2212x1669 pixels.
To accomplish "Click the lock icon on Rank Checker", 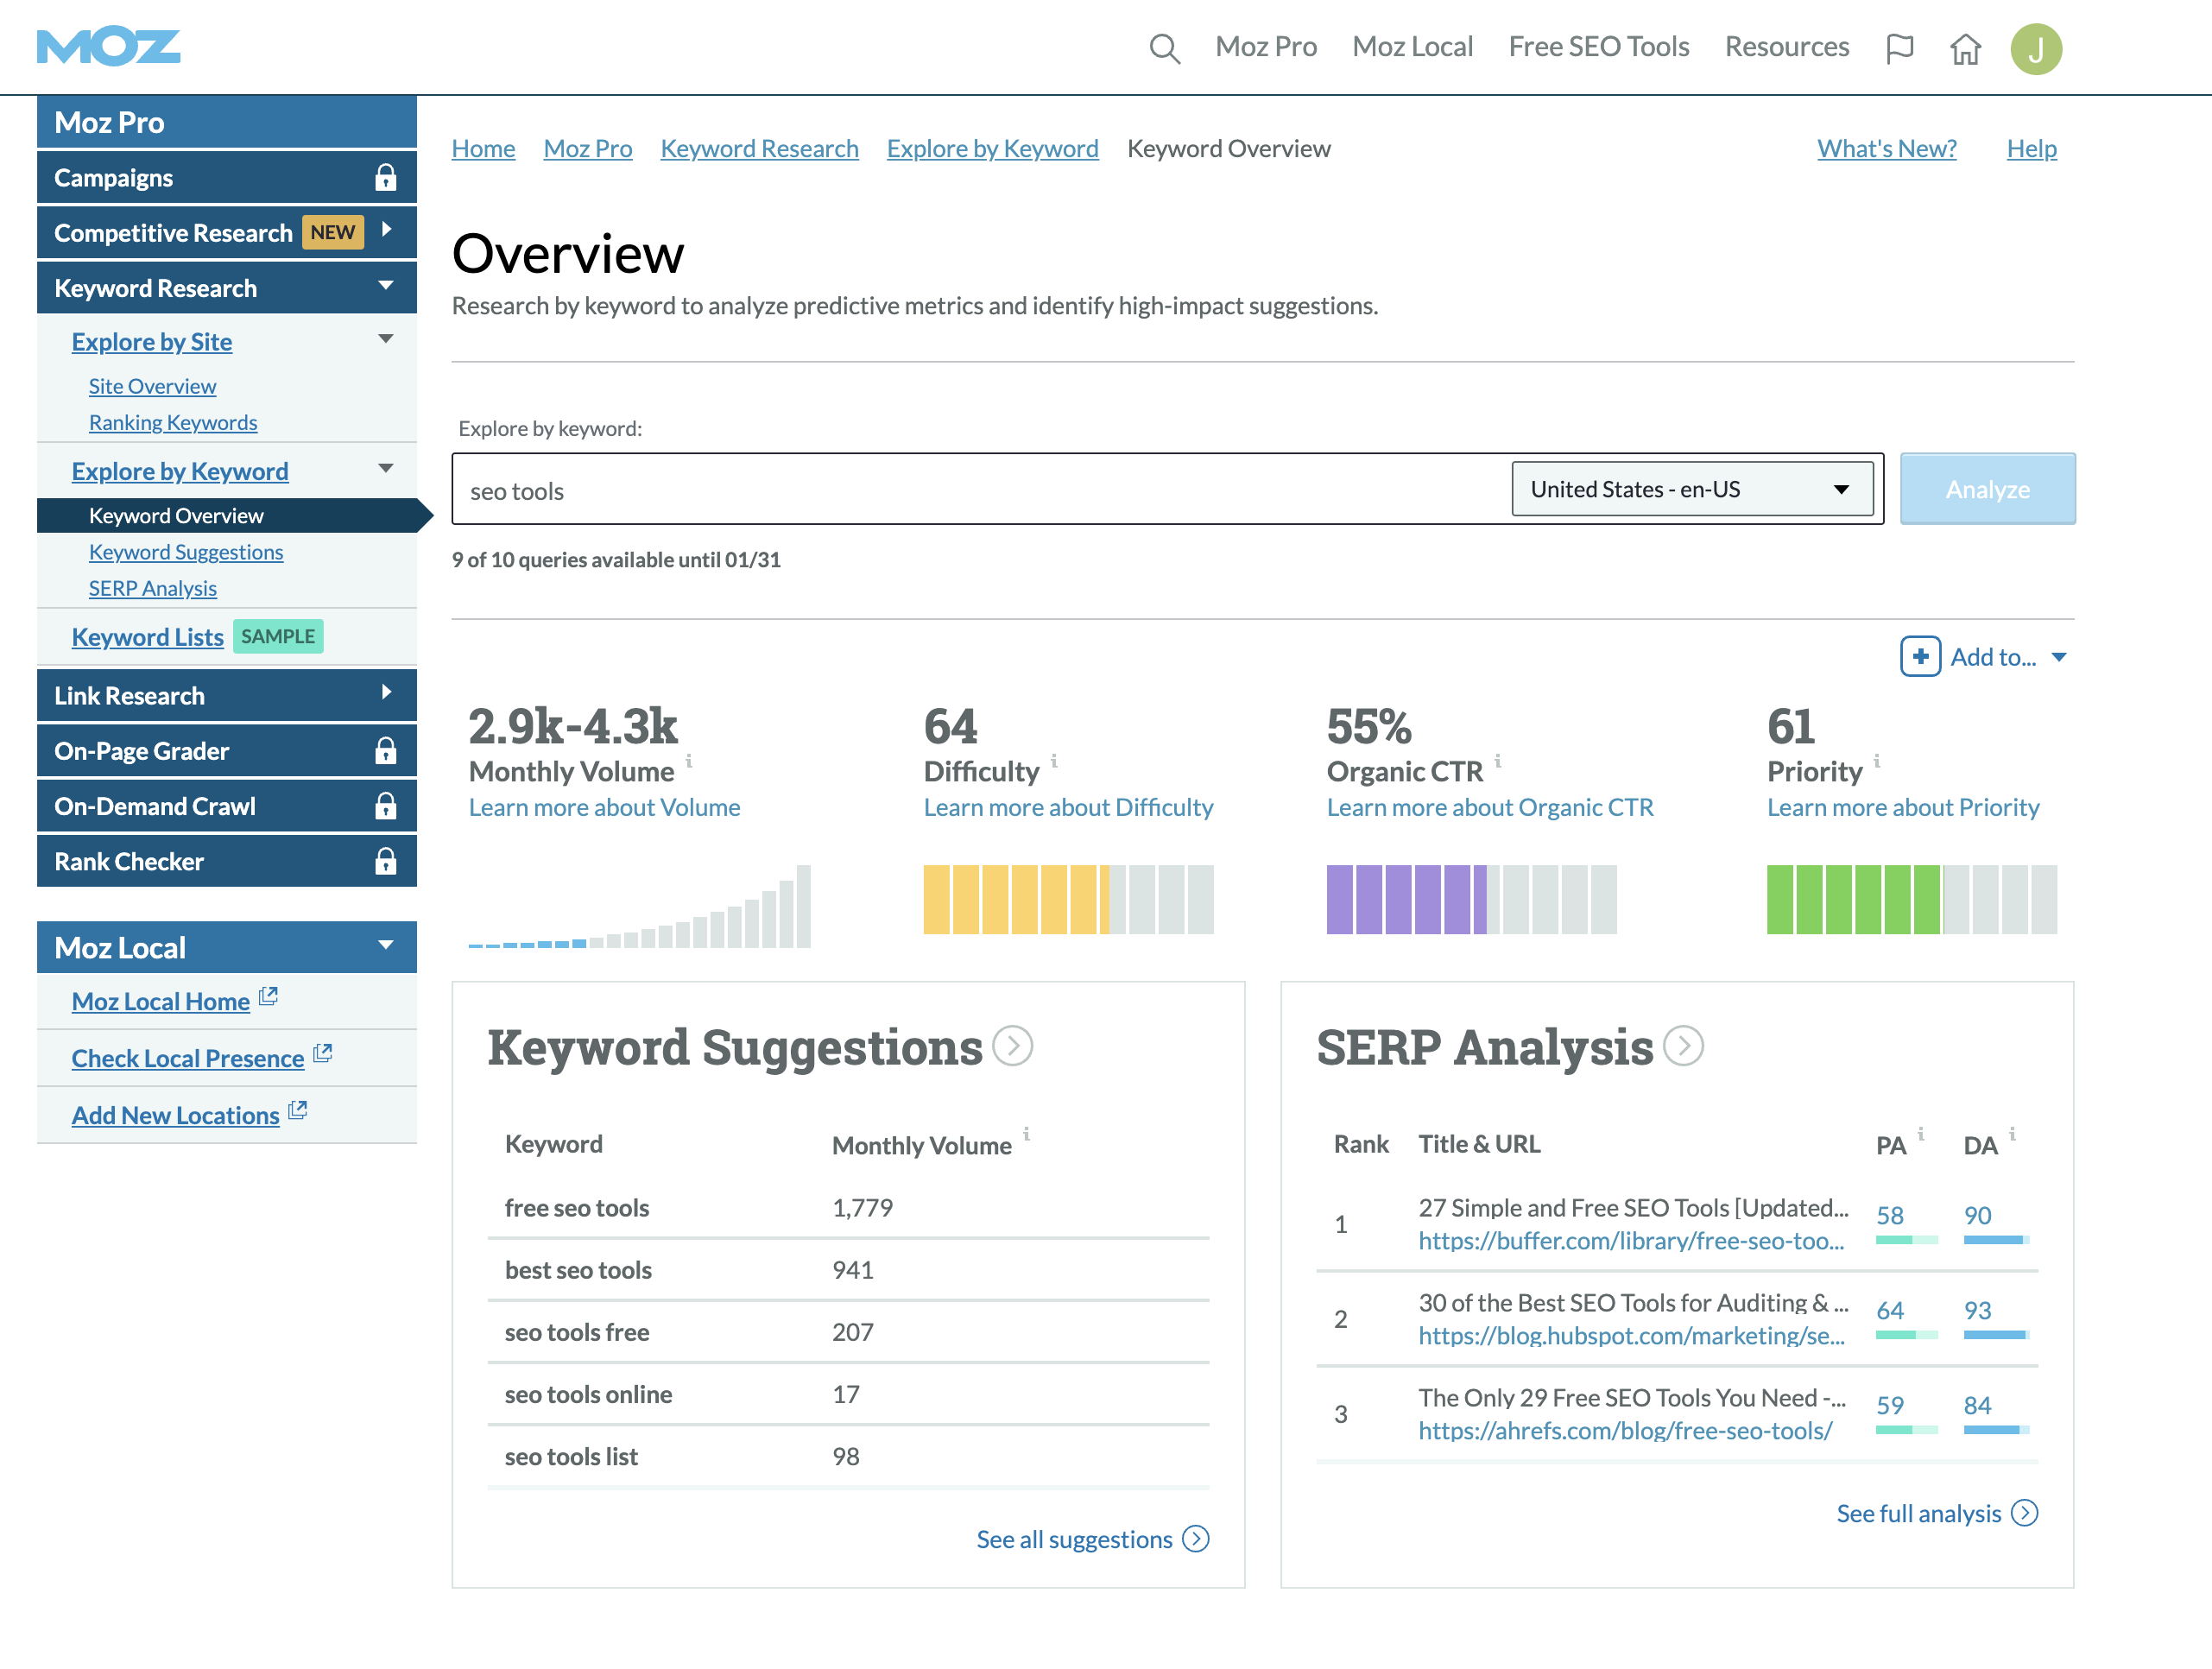I will 387,861.
